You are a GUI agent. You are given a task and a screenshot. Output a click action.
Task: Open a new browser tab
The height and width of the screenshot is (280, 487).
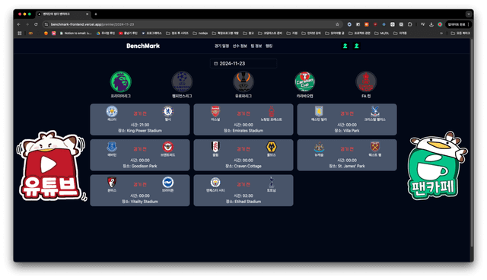pos(96,14)
